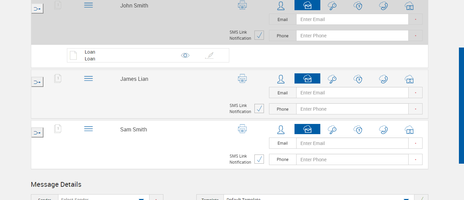Click the document count icon beside Sam Smith
Screen dimensions: 464x200
pos(58,129)
